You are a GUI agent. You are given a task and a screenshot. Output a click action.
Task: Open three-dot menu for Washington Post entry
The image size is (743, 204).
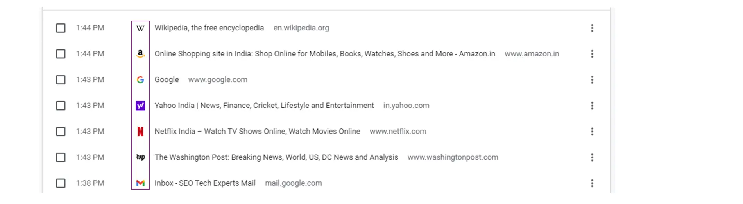pyautogui.click(x=592, y=157)
